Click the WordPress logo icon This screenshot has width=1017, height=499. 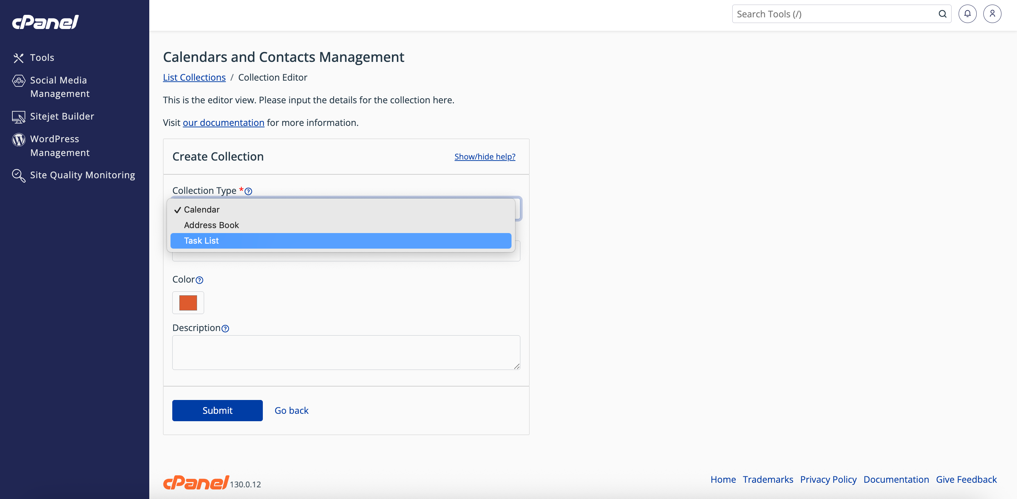pos(18,139)
